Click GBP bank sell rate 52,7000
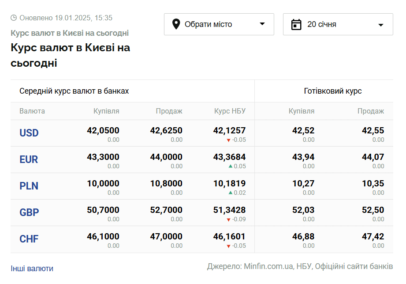This screenshot has width=406, height=284. click(166, 209)
